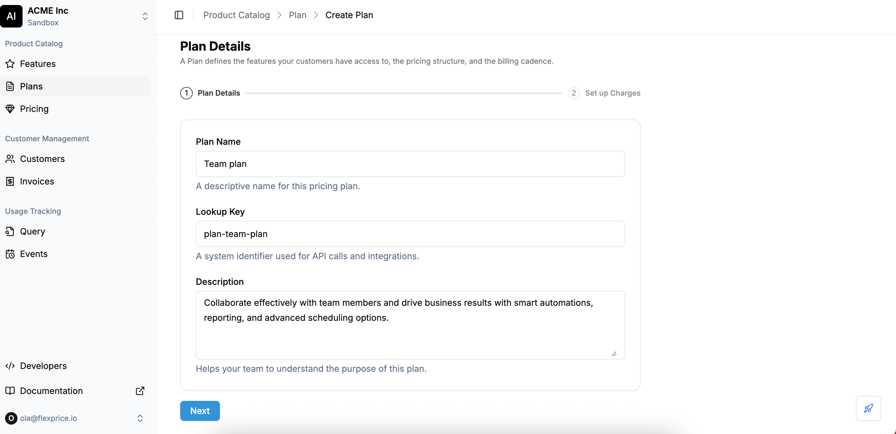This screenshot has height=434, width=896.
Task: Expand the ACME Inc workspace switcher chevrons
Action: click(x=145, y=16)
